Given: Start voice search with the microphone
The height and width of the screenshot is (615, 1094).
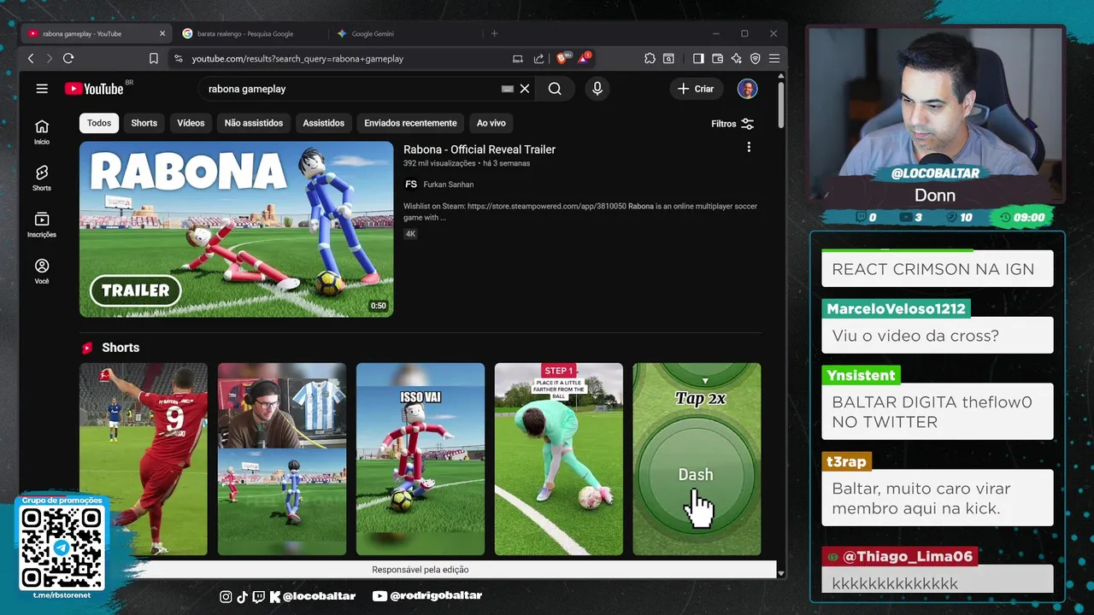Looking at the screenshot, I should click(x=597, y=89).
